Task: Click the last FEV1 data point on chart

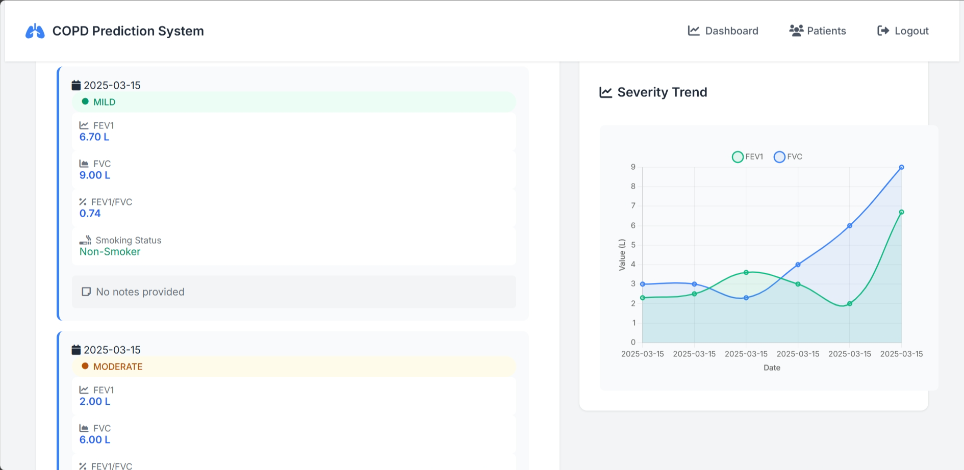Action: point(901,212)
